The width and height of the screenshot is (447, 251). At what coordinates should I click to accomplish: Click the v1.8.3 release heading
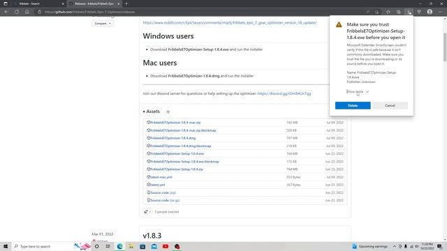pos(152,236)
